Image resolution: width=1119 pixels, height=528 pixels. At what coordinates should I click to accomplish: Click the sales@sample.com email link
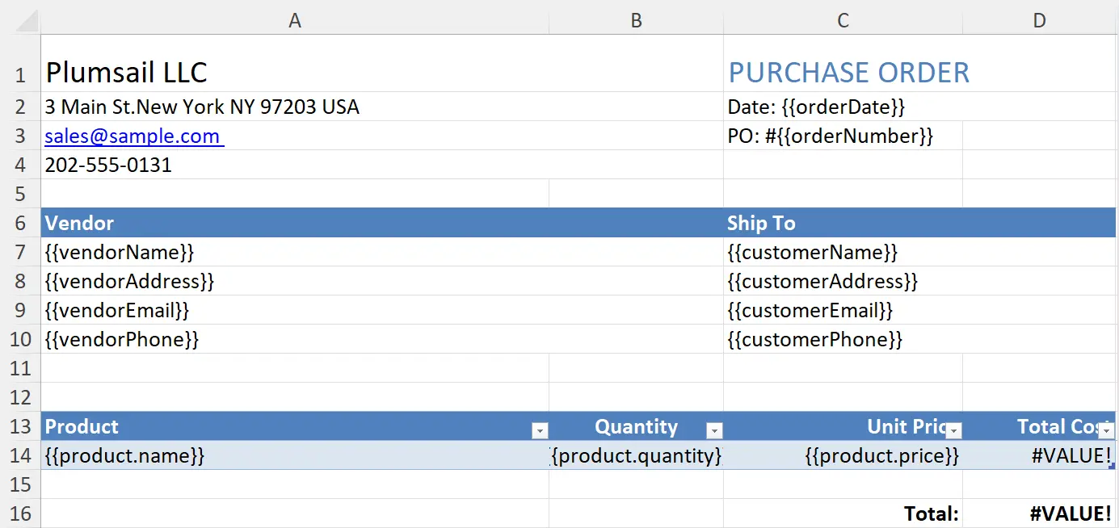(x=134, y=136)
